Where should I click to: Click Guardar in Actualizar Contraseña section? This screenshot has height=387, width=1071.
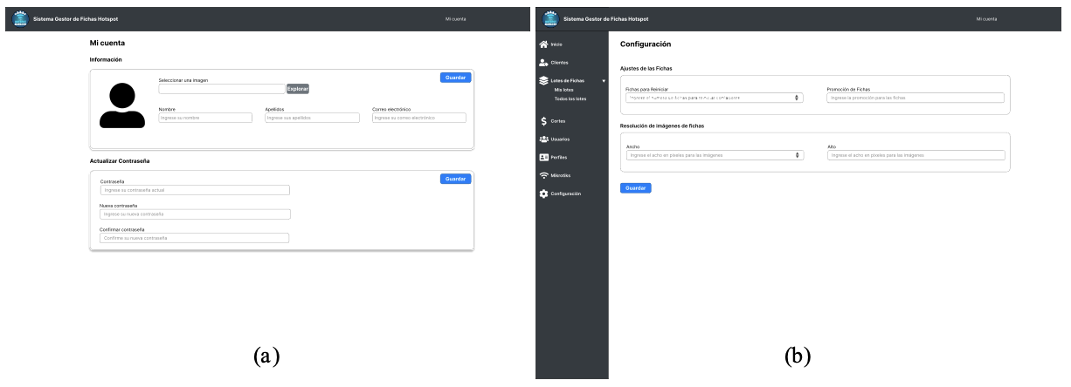pyautogui.click(x=455, y=179)
